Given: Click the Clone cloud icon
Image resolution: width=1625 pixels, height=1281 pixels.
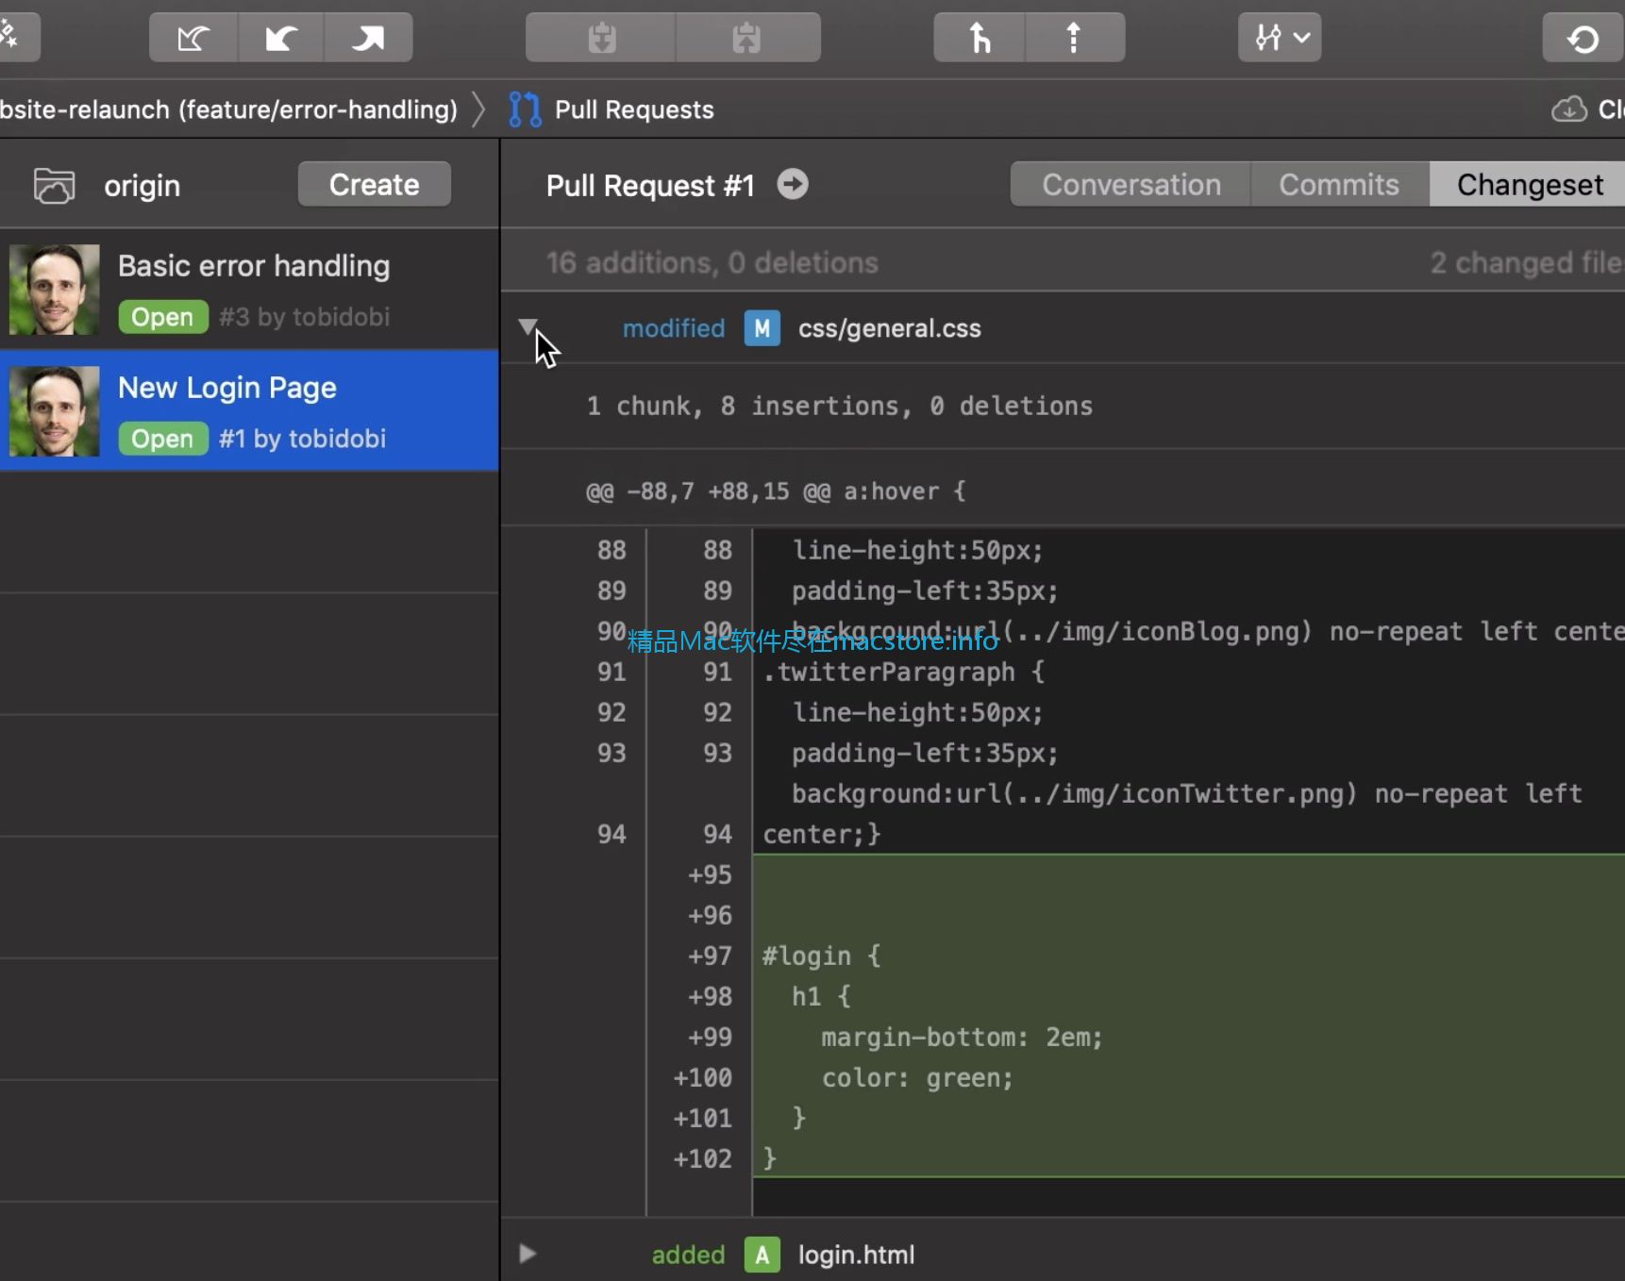Looking at the screenshot, I should click(1569, 109).
